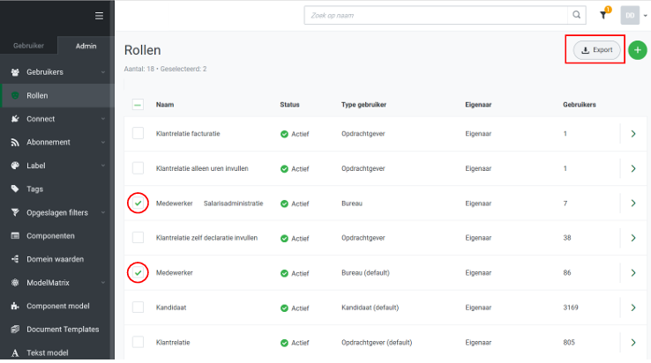Switch to the Admin tab
Image resolution: width=651 pixels, height=363 pixels.
coord(86,46)
